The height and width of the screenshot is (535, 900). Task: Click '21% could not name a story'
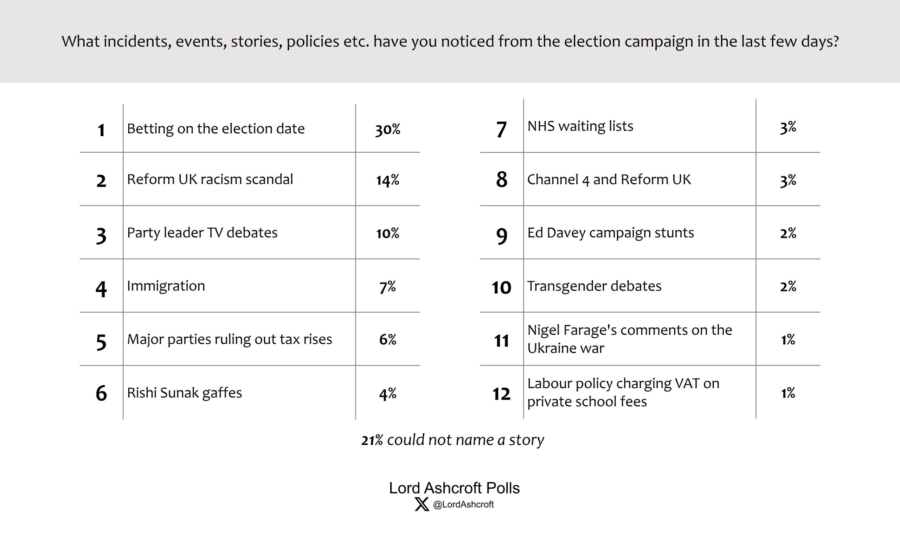452,440
